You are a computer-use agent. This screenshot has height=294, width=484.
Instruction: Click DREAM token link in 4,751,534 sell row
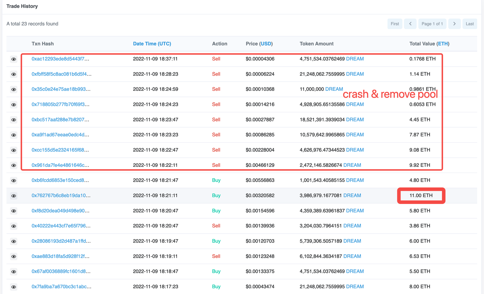pyautogui.click(x=355, y=59)
